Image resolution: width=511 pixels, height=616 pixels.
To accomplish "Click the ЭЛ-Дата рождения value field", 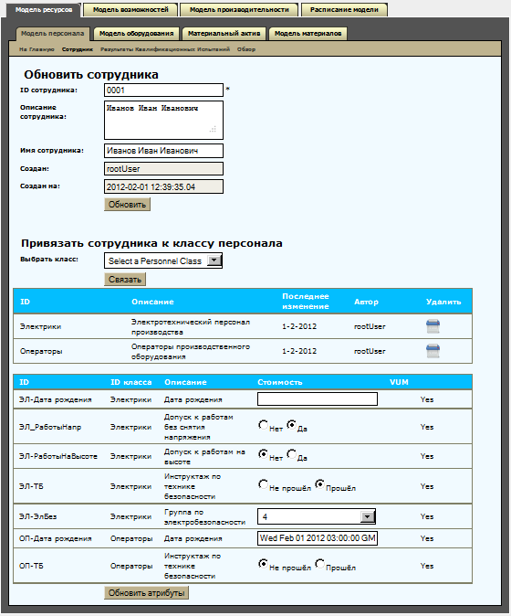I will pos(318,399).
